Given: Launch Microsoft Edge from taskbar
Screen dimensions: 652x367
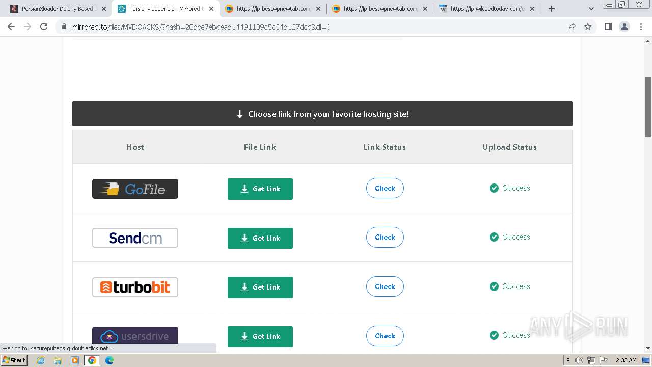Looking at the screenshot, I should click(x=110, y=360).
